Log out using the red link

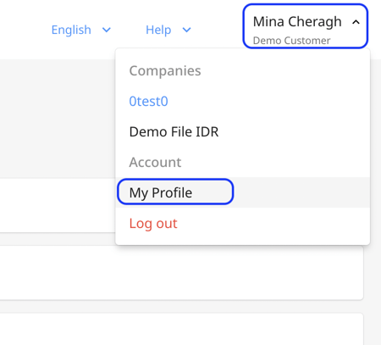point(153,223)
